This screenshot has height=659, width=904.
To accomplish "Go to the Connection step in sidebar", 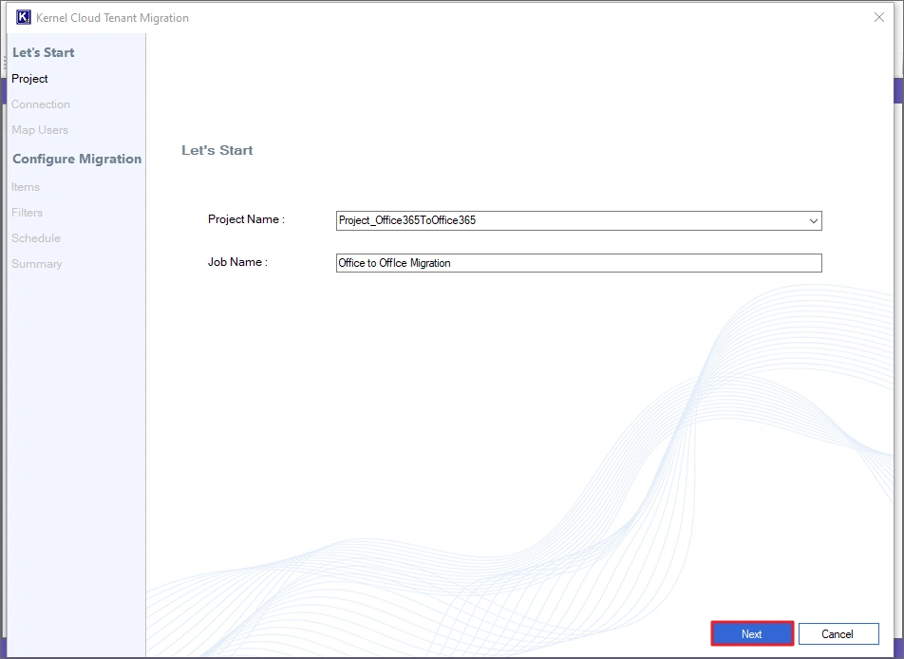I will click(41, 104).
